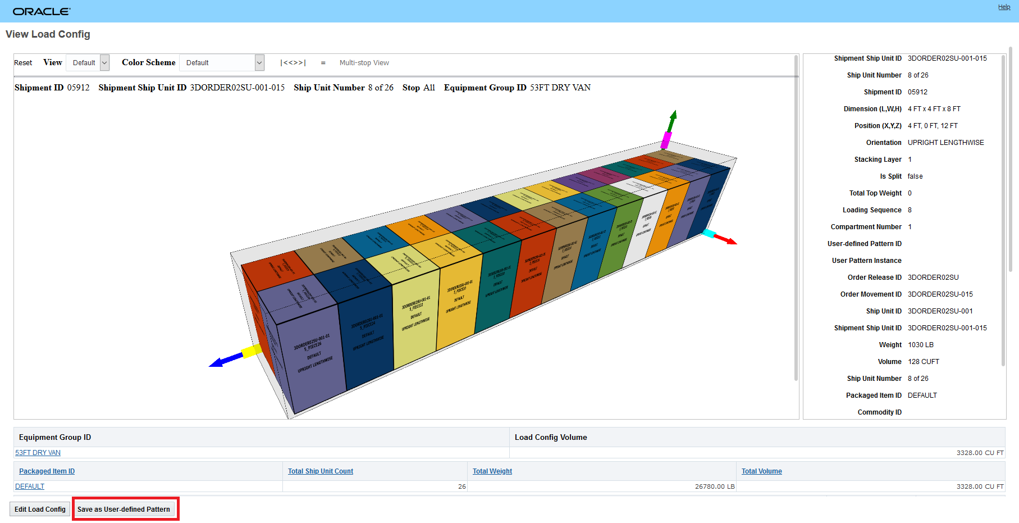Sort by Total Weight column
1019x523 pixels.
[492, 471]
